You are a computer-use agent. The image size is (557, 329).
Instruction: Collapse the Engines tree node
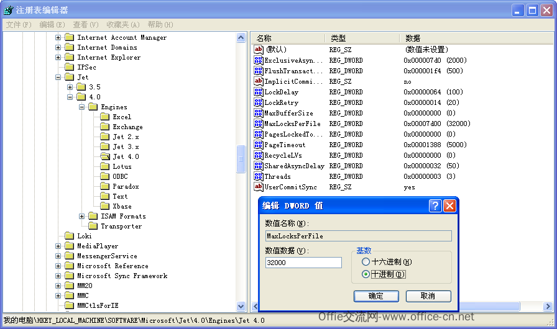[81, 107]
